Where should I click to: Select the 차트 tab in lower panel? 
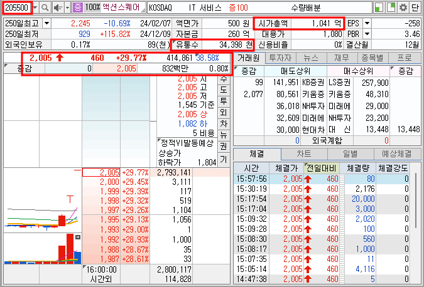(x=304, y=154)
